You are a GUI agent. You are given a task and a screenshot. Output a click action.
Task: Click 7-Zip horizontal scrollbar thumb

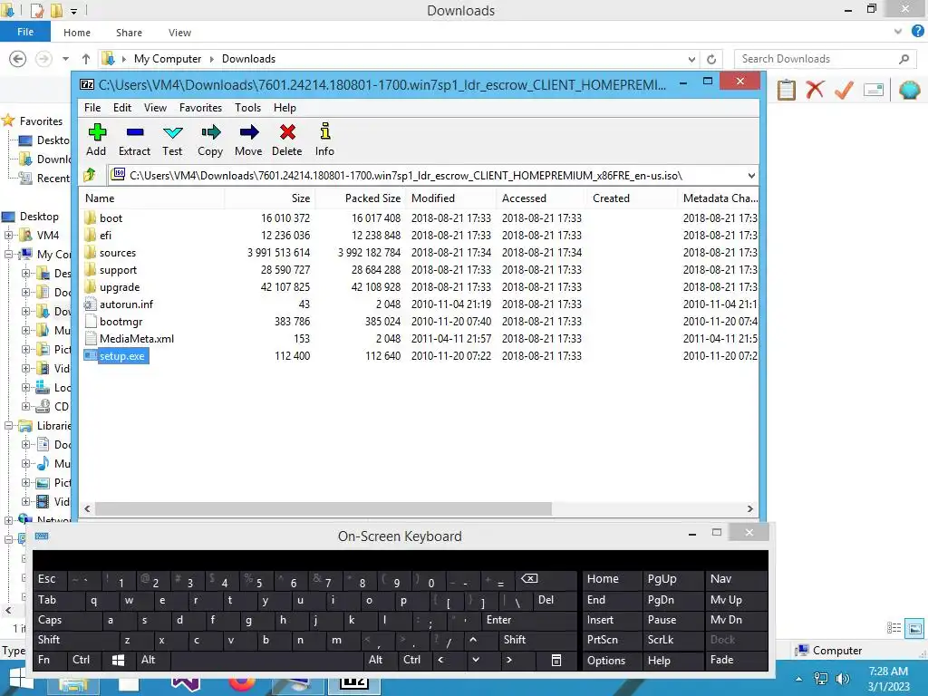[x=324, y=509]
